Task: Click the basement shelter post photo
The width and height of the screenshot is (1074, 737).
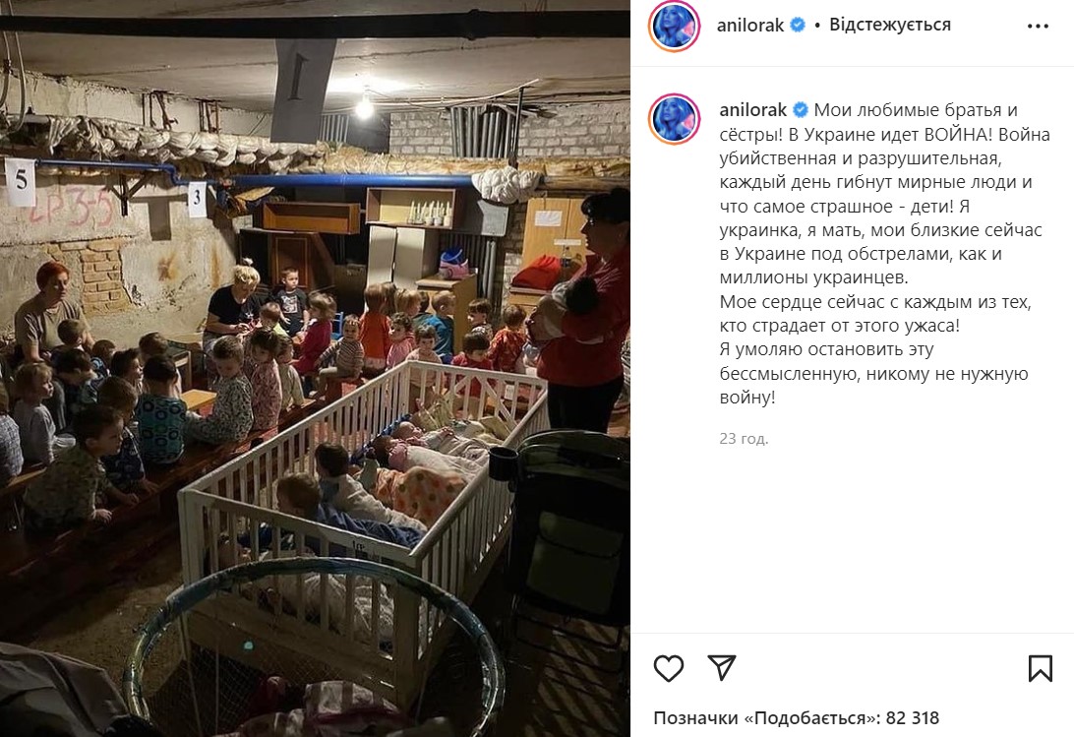Action: 315,369
